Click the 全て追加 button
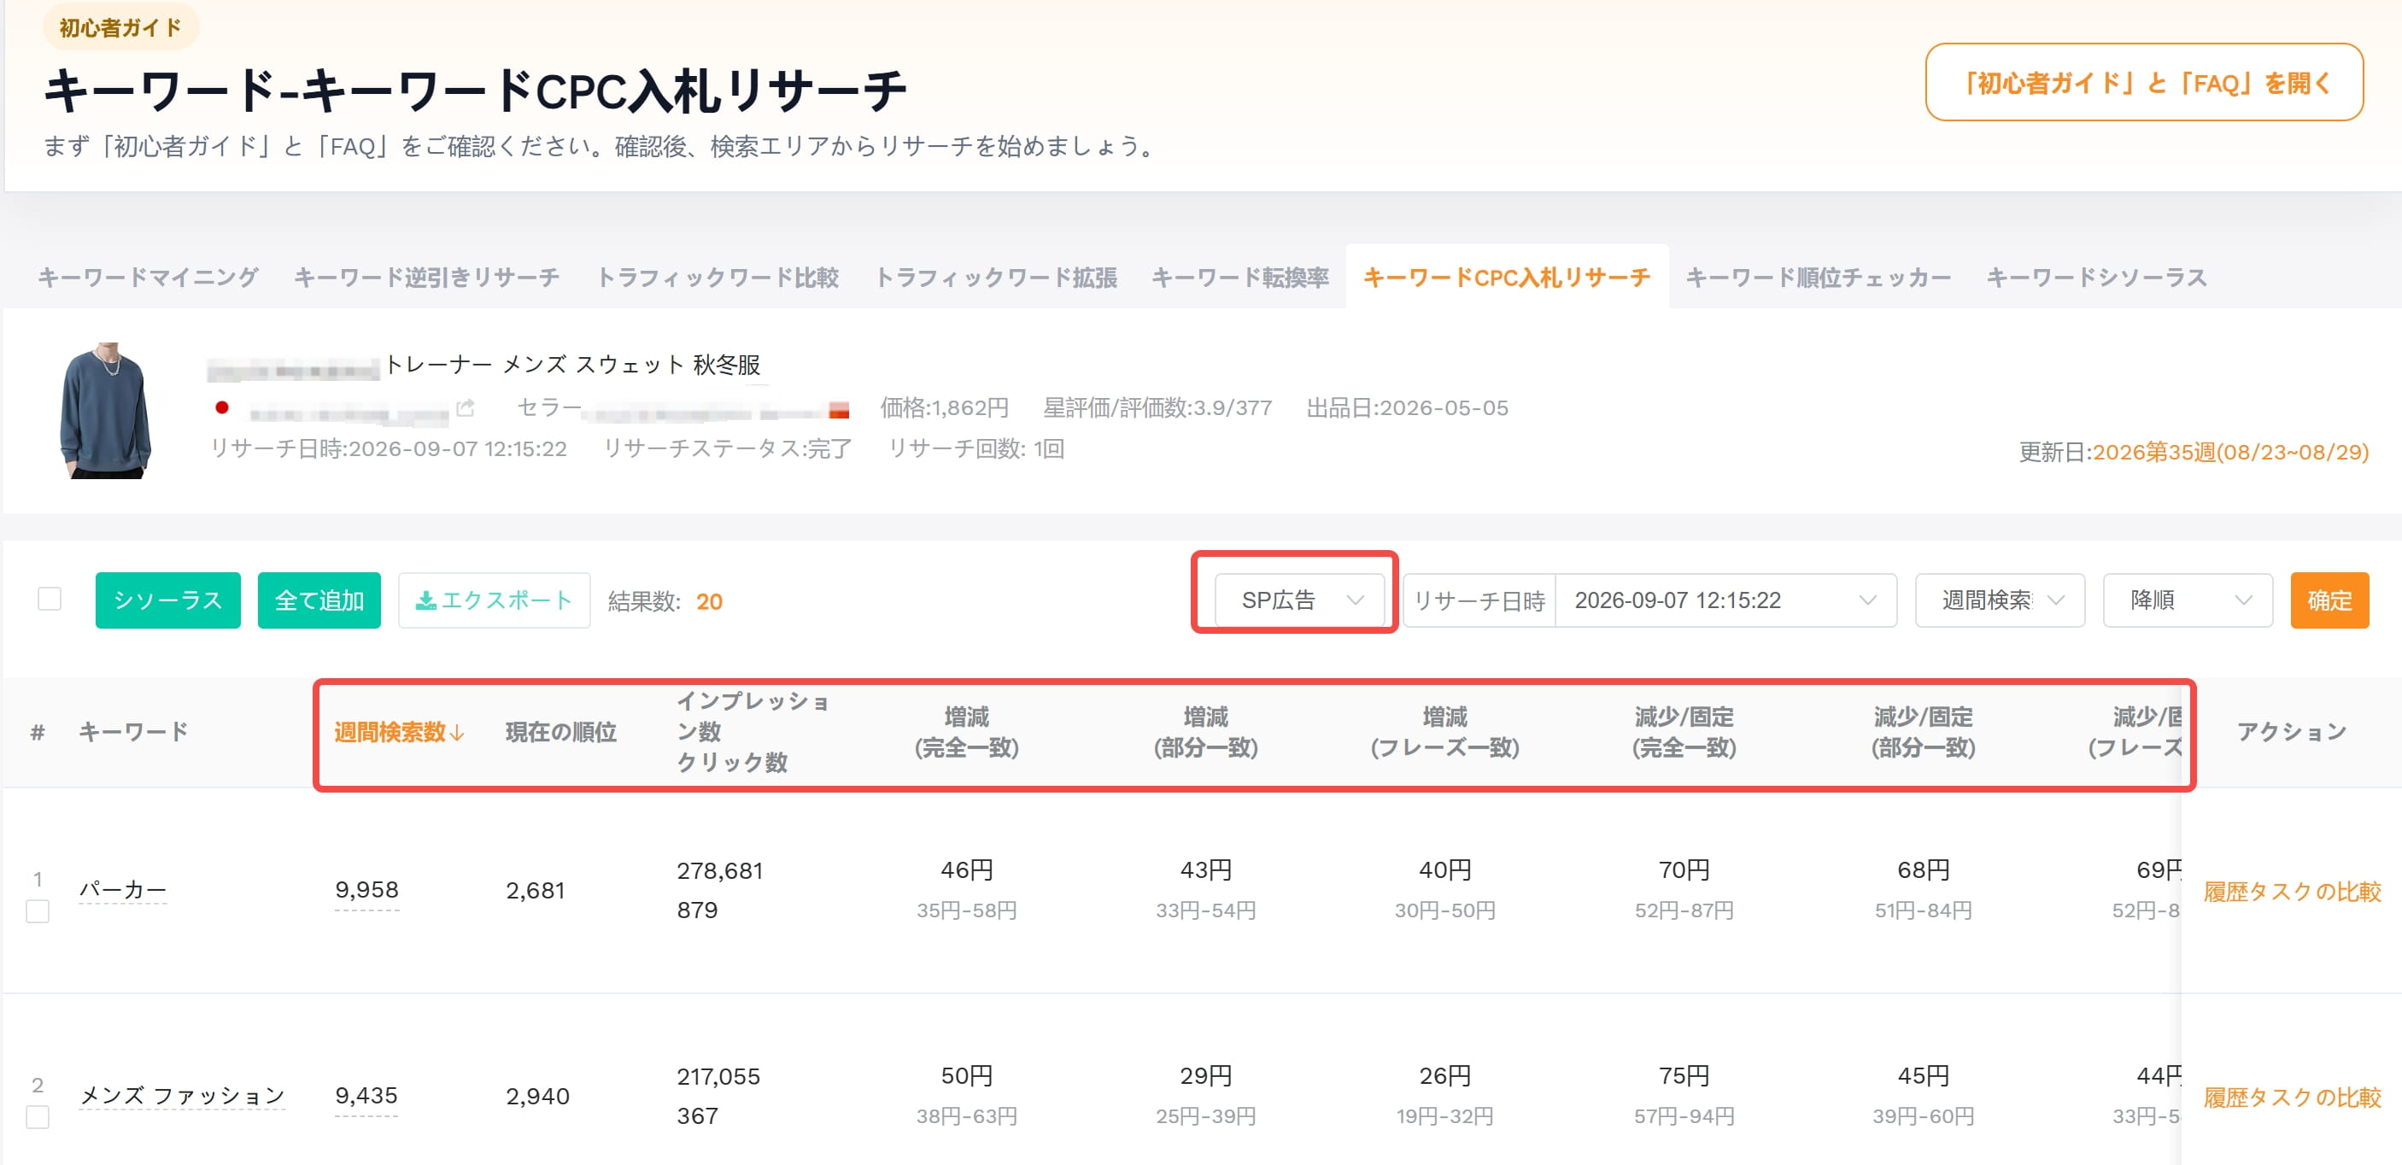This screenshot has height=1165, width=2402. pos(319,600)
